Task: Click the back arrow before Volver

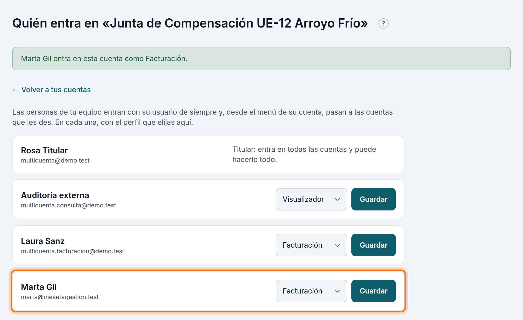Action: (16, 90)
